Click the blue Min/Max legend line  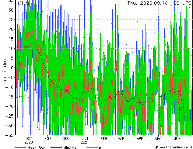click(56, 147)
